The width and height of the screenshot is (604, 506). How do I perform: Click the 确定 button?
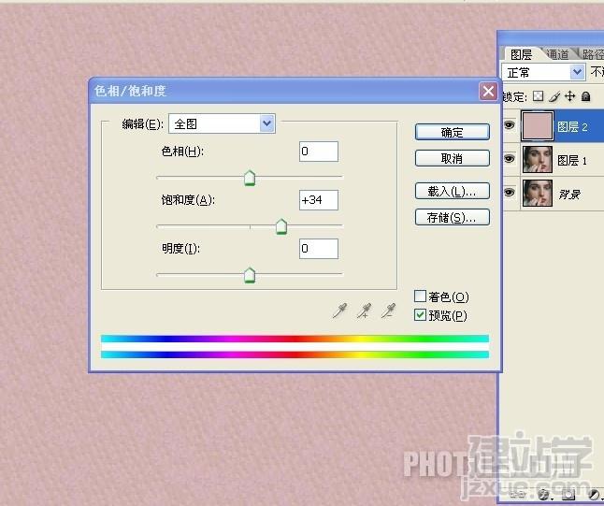(453, 132)
